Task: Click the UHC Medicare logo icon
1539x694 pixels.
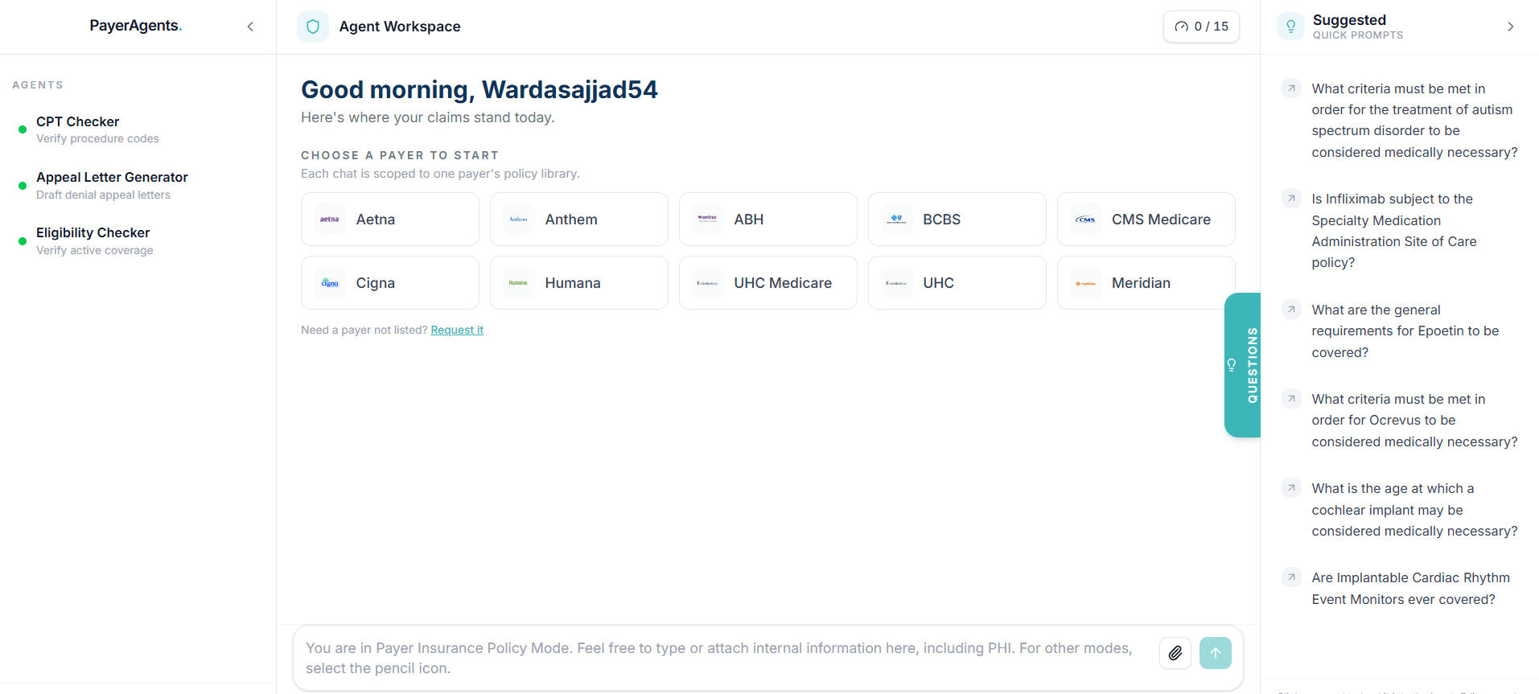Action: 708,282
